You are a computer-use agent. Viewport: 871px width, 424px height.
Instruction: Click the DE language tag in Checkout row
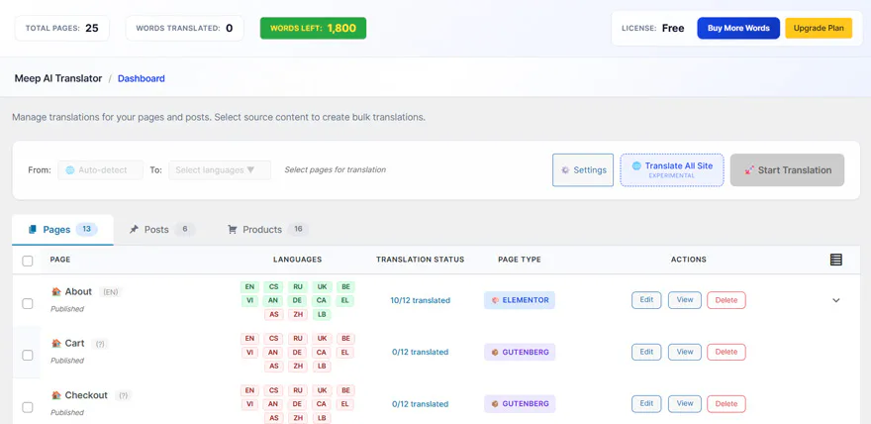pos(297,404)
